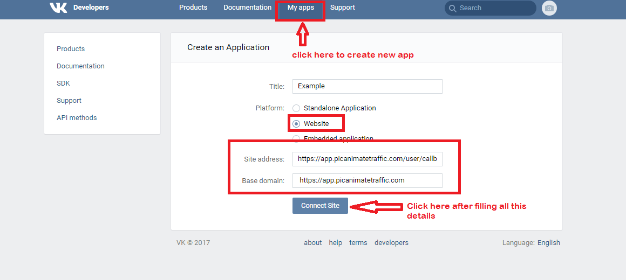Image resolution: width=626 pixels, height=280 pixels.
Task: Open the terms footer link
Action: pos(358,242)
